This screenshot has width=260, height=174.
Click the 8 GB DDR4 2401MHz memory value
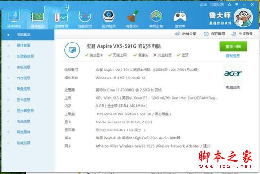tap(121, 106)
